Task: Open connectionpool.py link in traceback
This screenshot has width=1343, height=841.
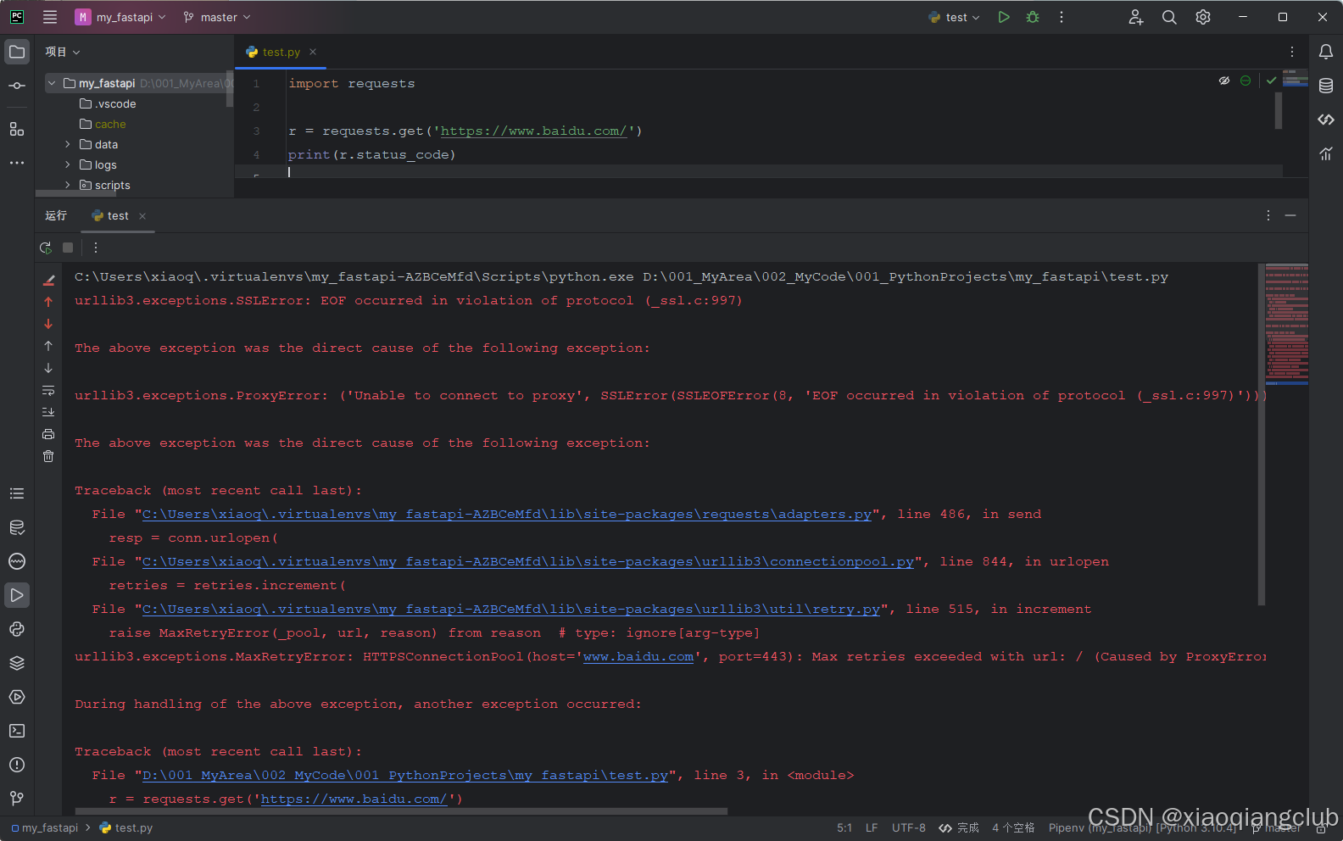Action: 528,562
